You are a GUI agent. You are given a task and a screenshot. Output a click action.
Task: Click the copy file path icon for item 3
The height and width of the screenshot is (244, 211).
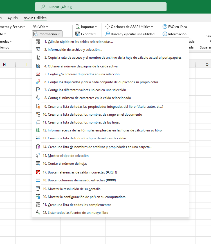(x=38, y=58)
